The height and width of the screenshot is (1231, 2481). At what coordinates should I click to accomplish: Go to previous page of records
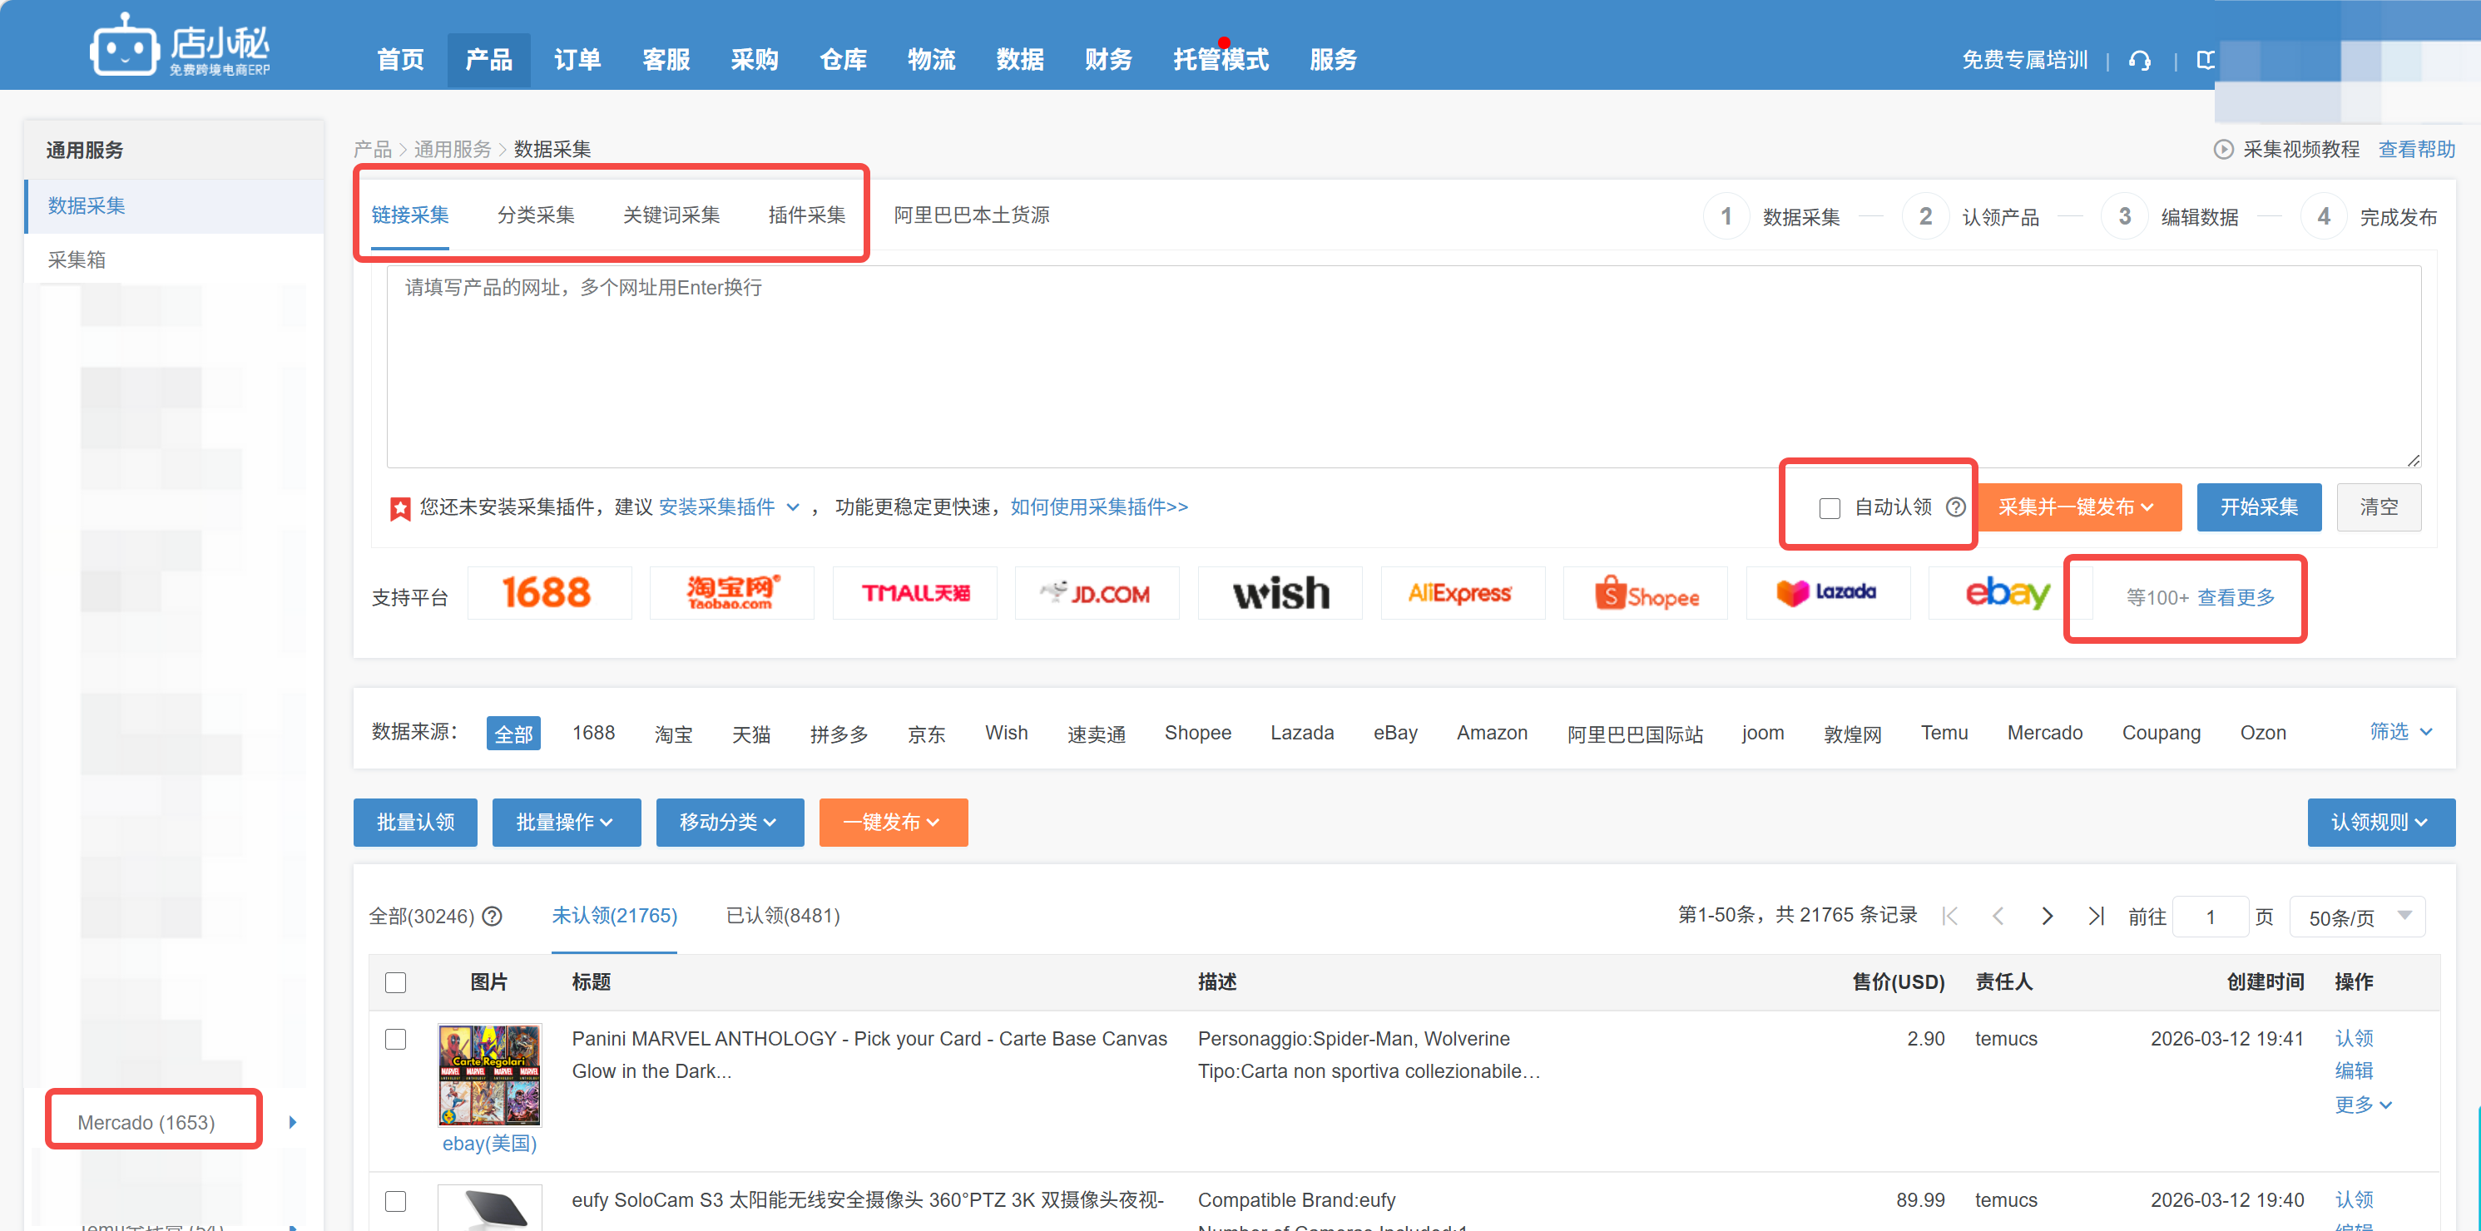[x=1998, y=916]
